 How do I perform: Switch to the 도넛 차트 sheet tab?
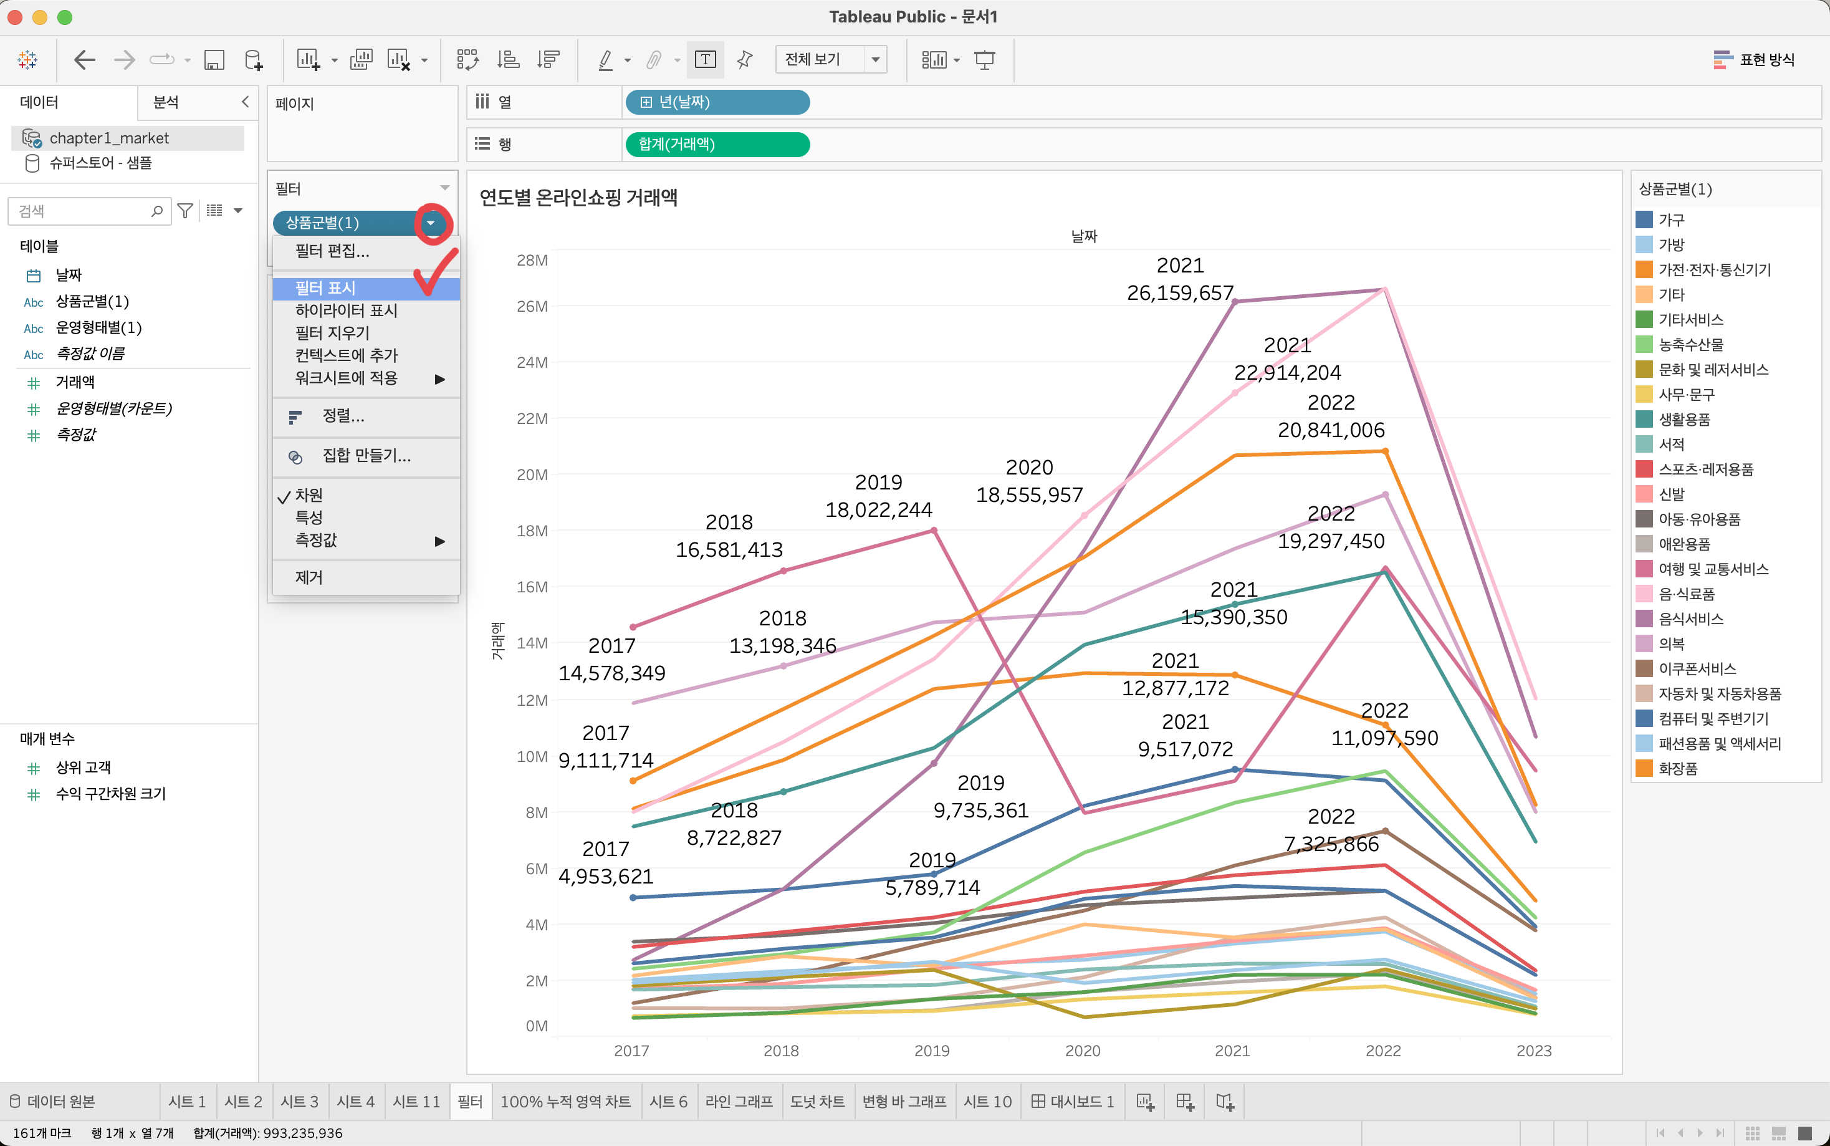click(x=817, y=1102)
